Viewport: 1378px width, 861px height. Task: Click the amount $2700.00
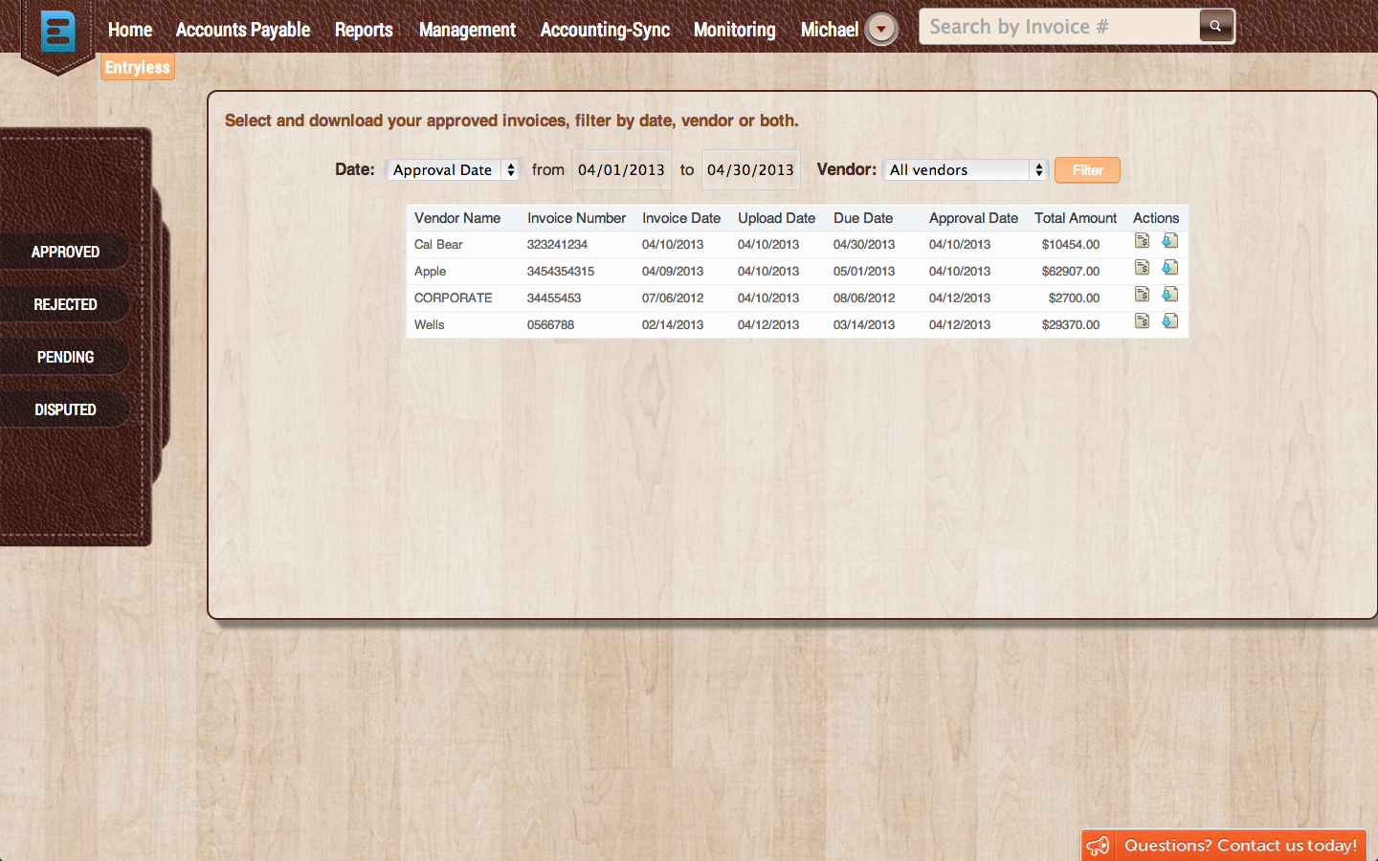tap(1074, 298)
